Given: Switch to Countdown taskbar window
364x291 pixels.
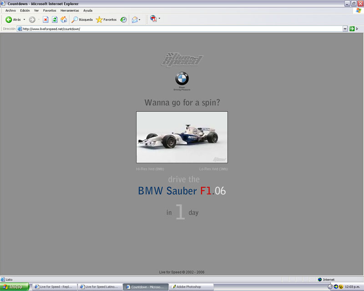Looking at the screenshot, I should [x=146, y=287].
